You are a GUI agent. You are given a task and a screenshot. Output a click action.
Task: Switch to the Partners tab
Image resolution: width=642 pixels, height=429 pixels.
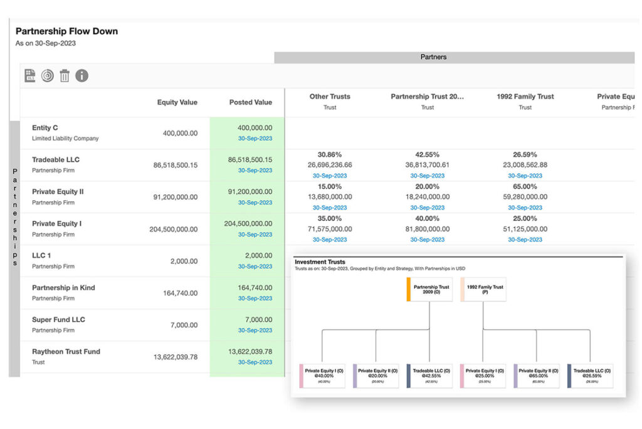(433, 56)
